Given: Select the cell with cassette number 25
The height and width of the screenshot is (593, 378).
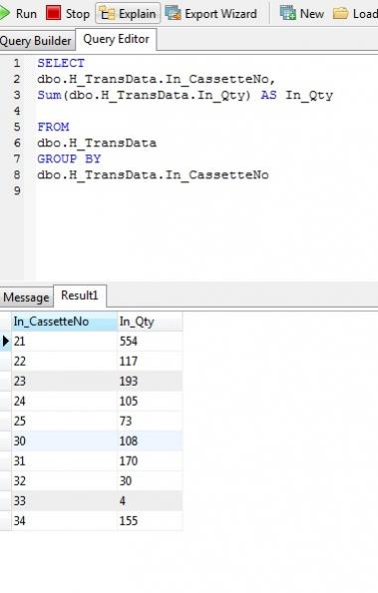Looking at the screenshot, I should (64, 422).
